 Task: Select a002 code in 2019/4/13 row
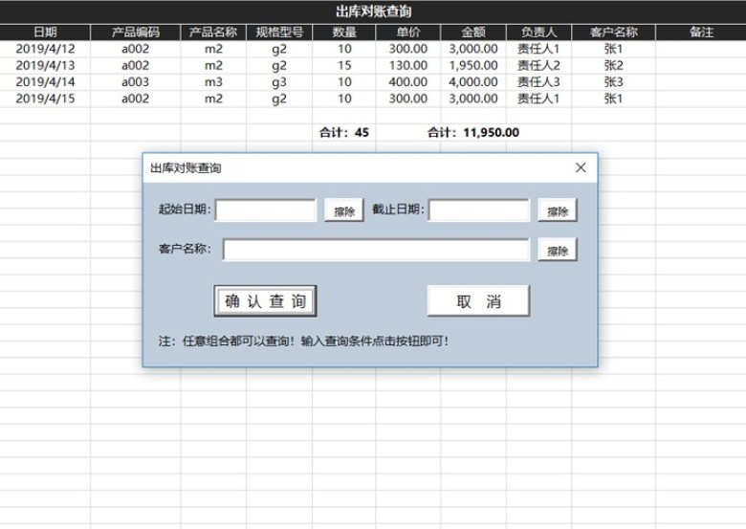[136, 66]
